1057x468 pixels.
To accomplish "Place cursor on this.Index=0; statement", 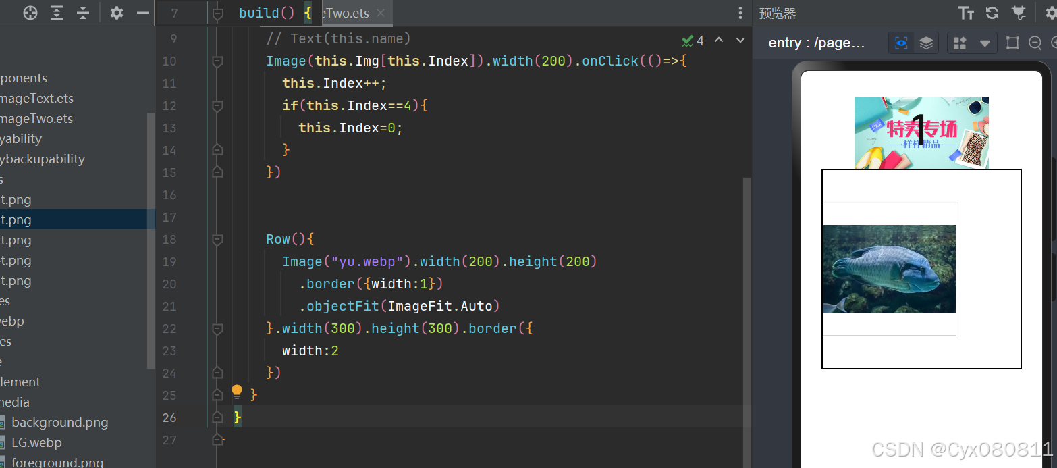I will [350, 128].
